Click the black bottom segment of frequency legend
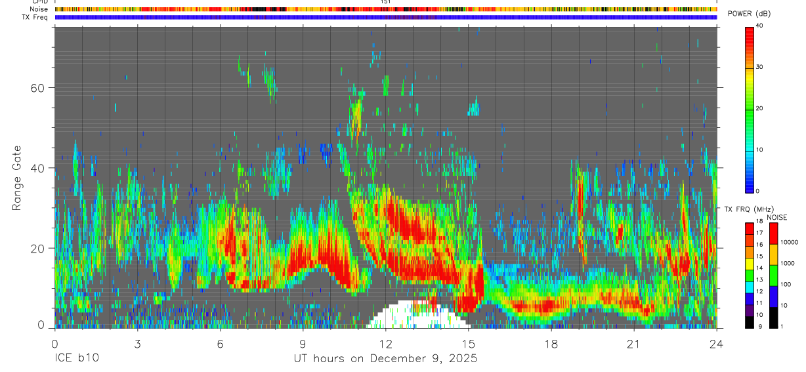 [750, 322]
